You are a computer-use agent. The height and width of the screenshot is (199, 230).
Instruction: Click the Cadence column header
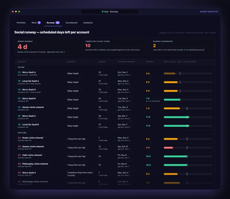click(71, 62)
